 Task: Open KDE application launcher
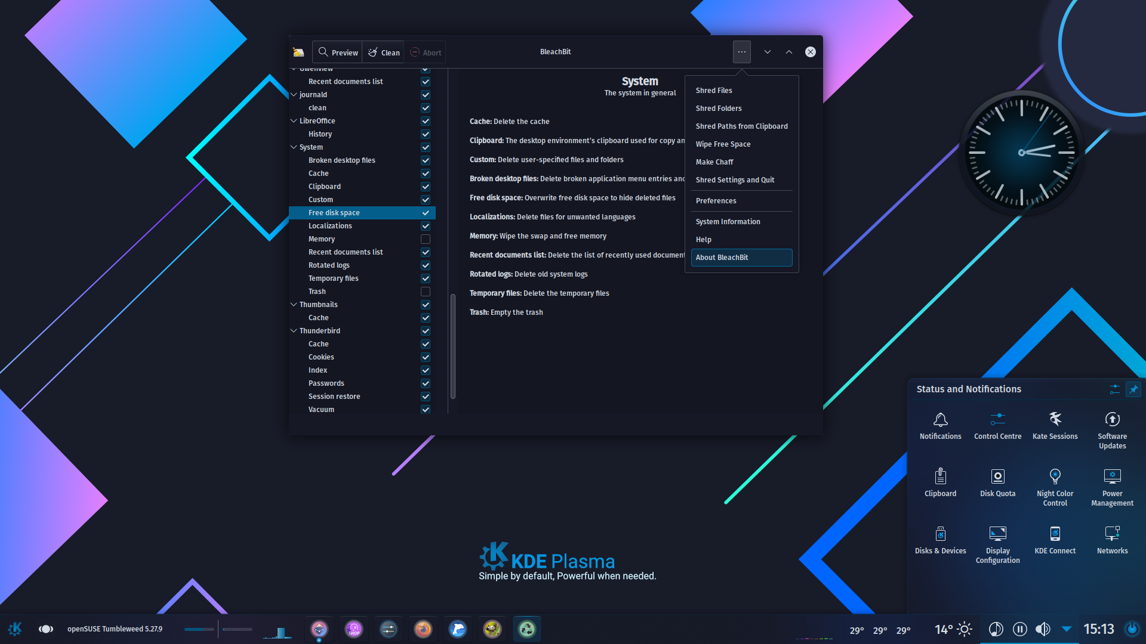tap(15, 629)
